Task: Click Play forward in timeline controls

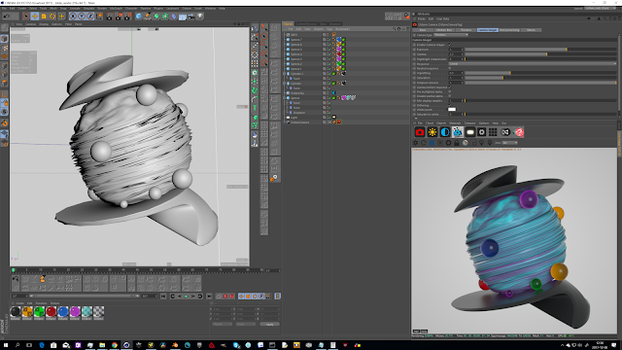Action: pyautogui.click(x=186, y=296)
